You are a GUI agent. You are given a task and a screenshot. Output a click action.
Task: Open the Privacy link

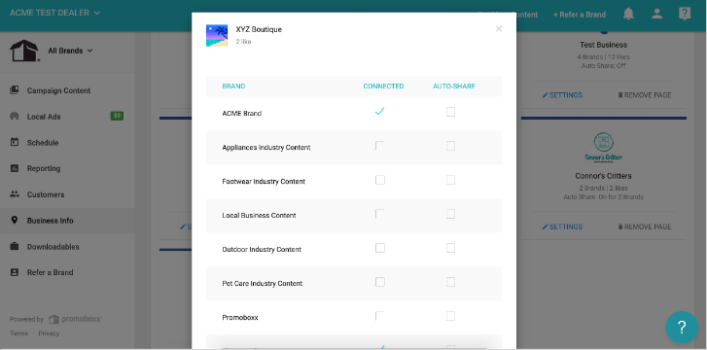pyautogui.click(x=49, y=333)
